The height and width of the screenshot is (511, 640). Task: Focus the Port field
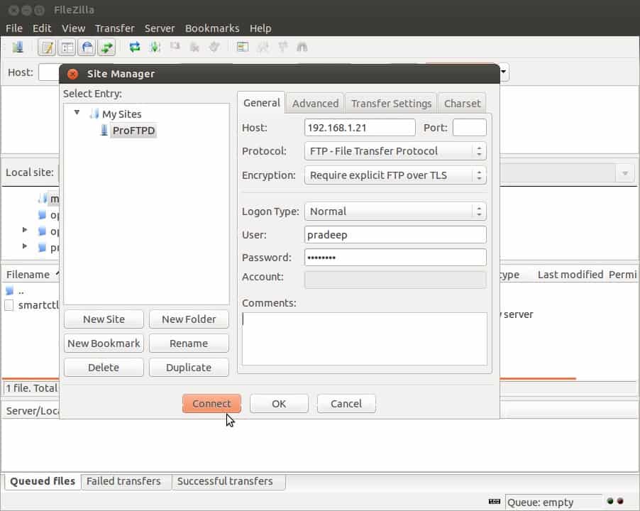470,128
